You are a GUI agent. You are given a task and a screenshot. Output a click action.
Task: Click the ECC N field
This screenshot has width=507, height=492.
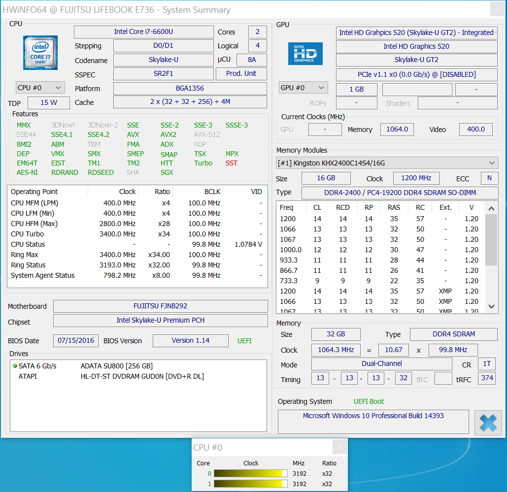click(489, 178)
